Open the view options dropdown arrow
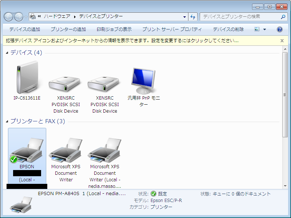 [x=265, y=29]
